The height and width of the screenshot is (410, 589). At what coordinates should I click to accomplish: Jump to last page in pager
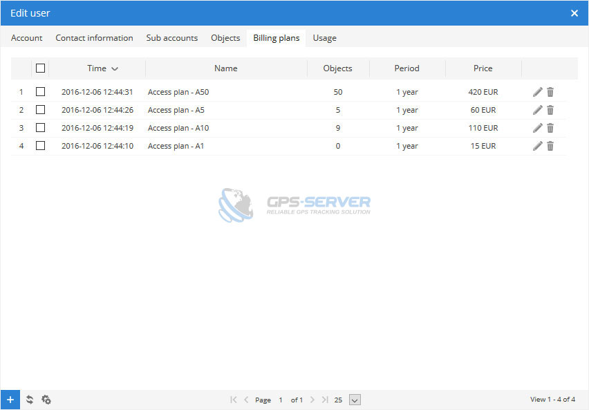pos(325,400)
